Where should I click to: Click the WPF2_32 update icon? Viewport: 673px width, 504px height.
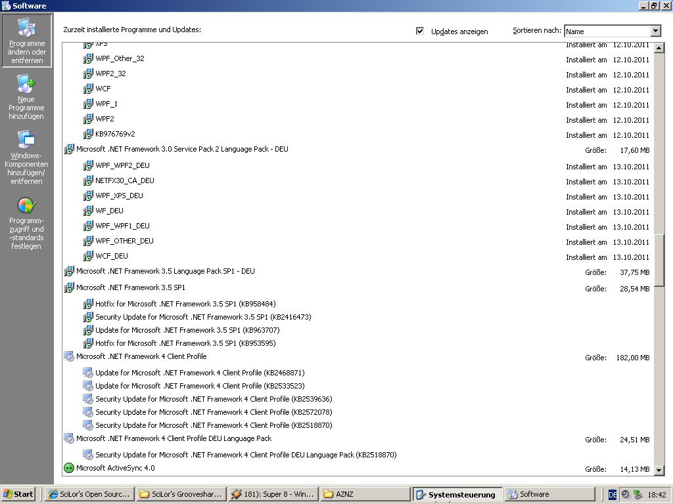click(x=88, y=73)
